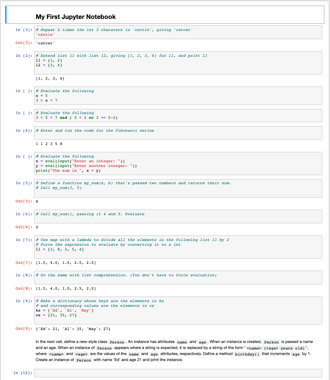Click the 'In [4]:' prompt label

click(x=24, y=130)
